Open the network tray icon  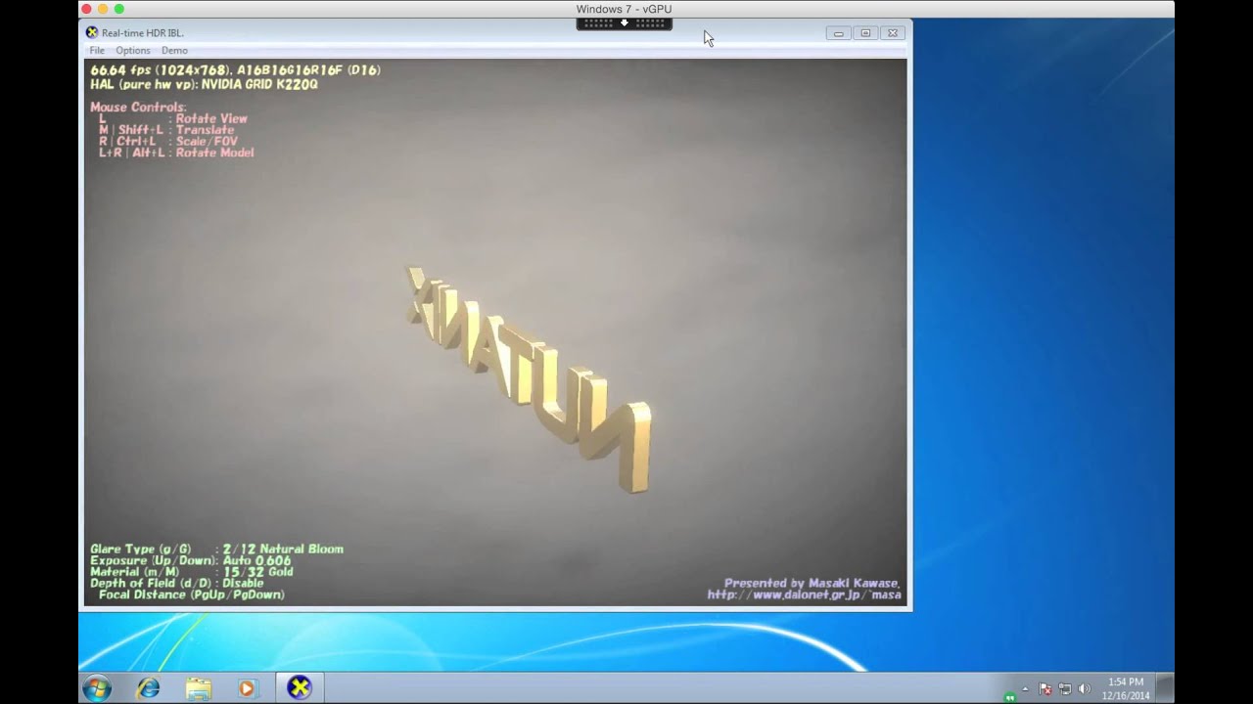[1065, 688]
